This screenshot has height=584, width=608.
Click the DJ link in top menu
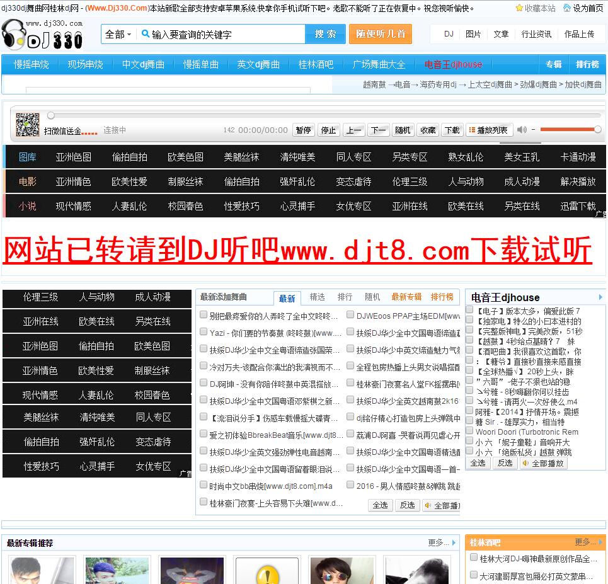(449, 34)
